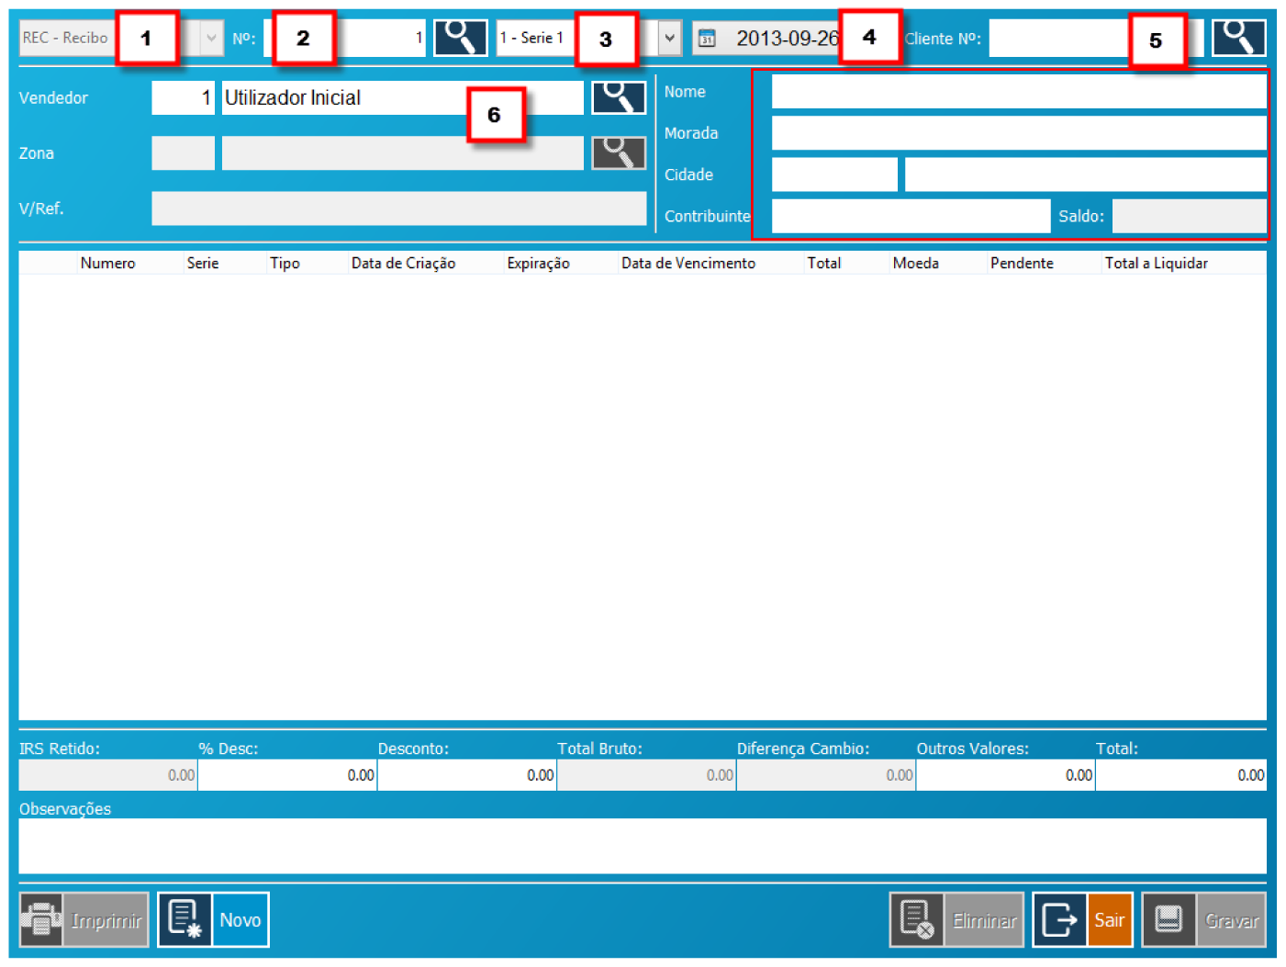Click the Sair exit button
Viewport: 1286px width, 967px height.
coord(1082,919)
